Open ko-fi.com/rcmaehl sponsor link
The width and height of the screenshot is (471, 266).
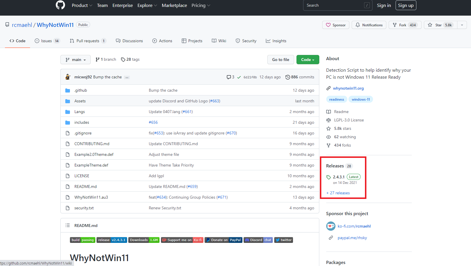354,226
